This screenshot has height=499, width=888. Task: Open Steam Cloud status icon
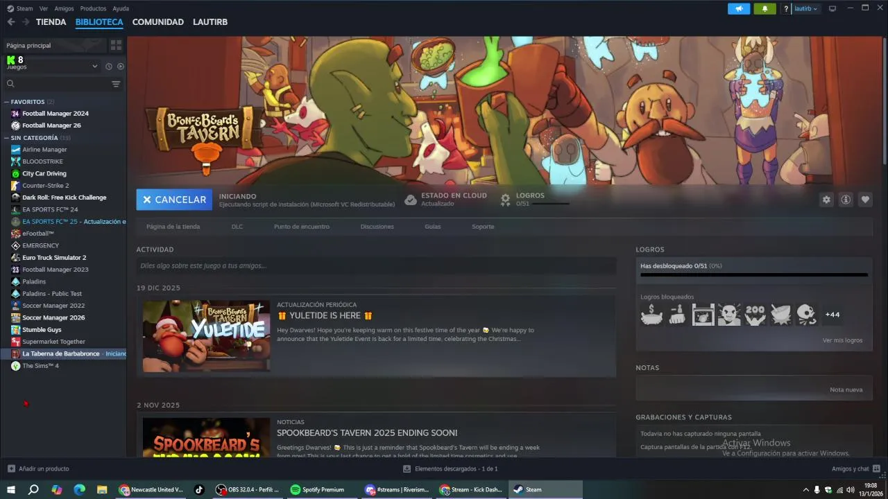point(411,200)
